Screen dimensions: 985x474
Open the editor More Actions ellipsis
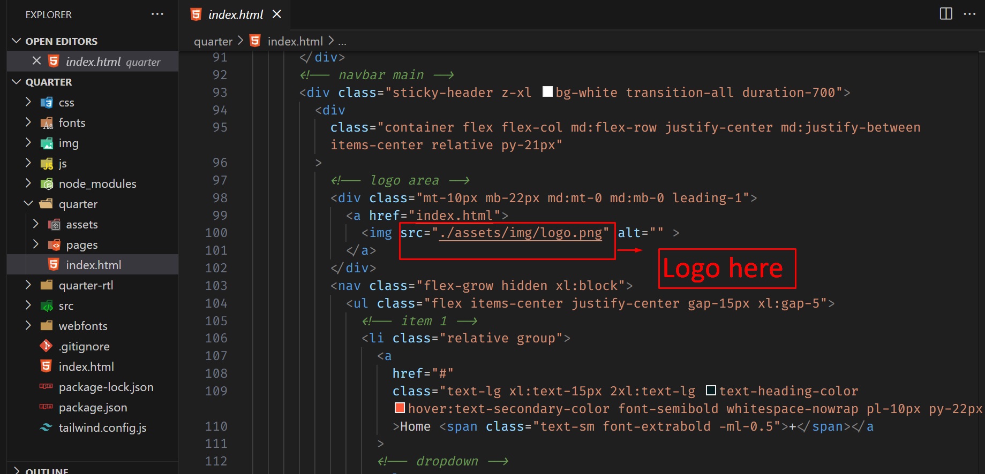point(969,14)
